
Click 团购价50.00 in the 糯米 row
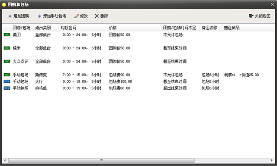click(x=119, y=48)
